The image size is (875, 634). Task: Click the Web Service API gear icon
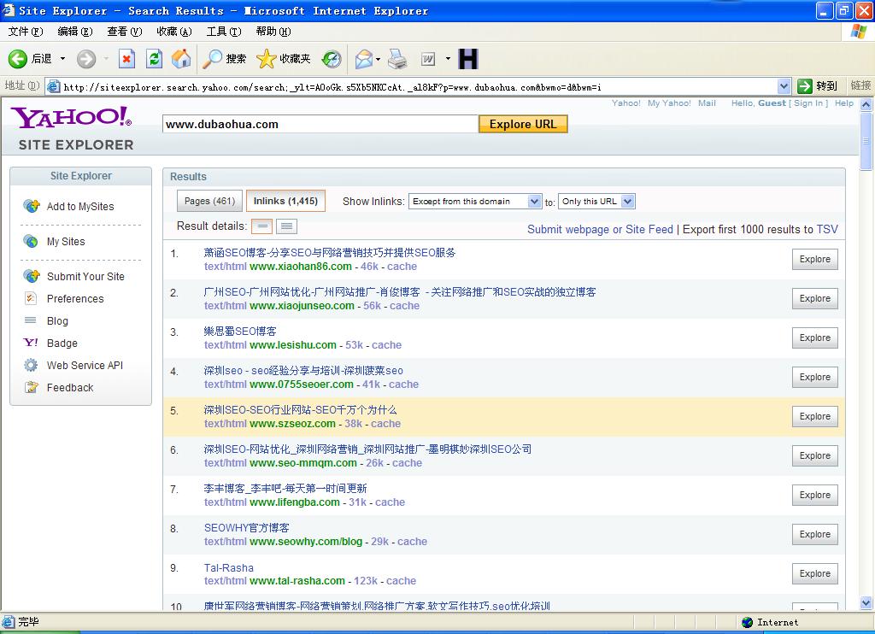pos(31,365)
